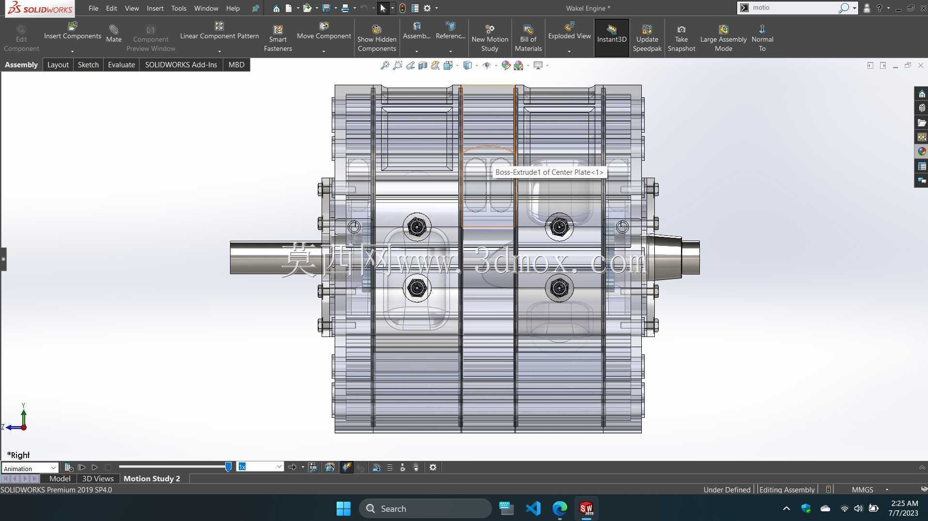Viewport: 928px width, 521px height.
Task: Click Play button in motion study
Action: pos(94,467)
